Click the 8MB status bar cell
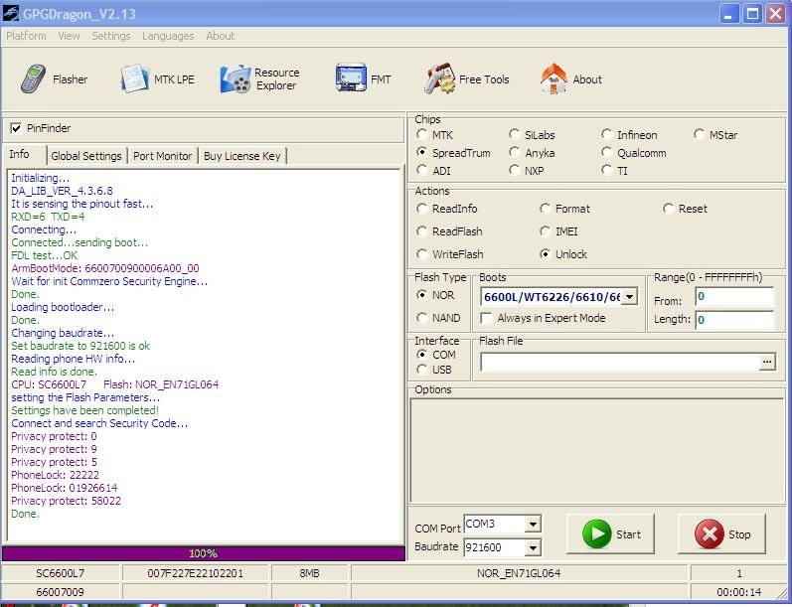Image resolution: width=792 pixels, height=607 pixels. [309, 573]
